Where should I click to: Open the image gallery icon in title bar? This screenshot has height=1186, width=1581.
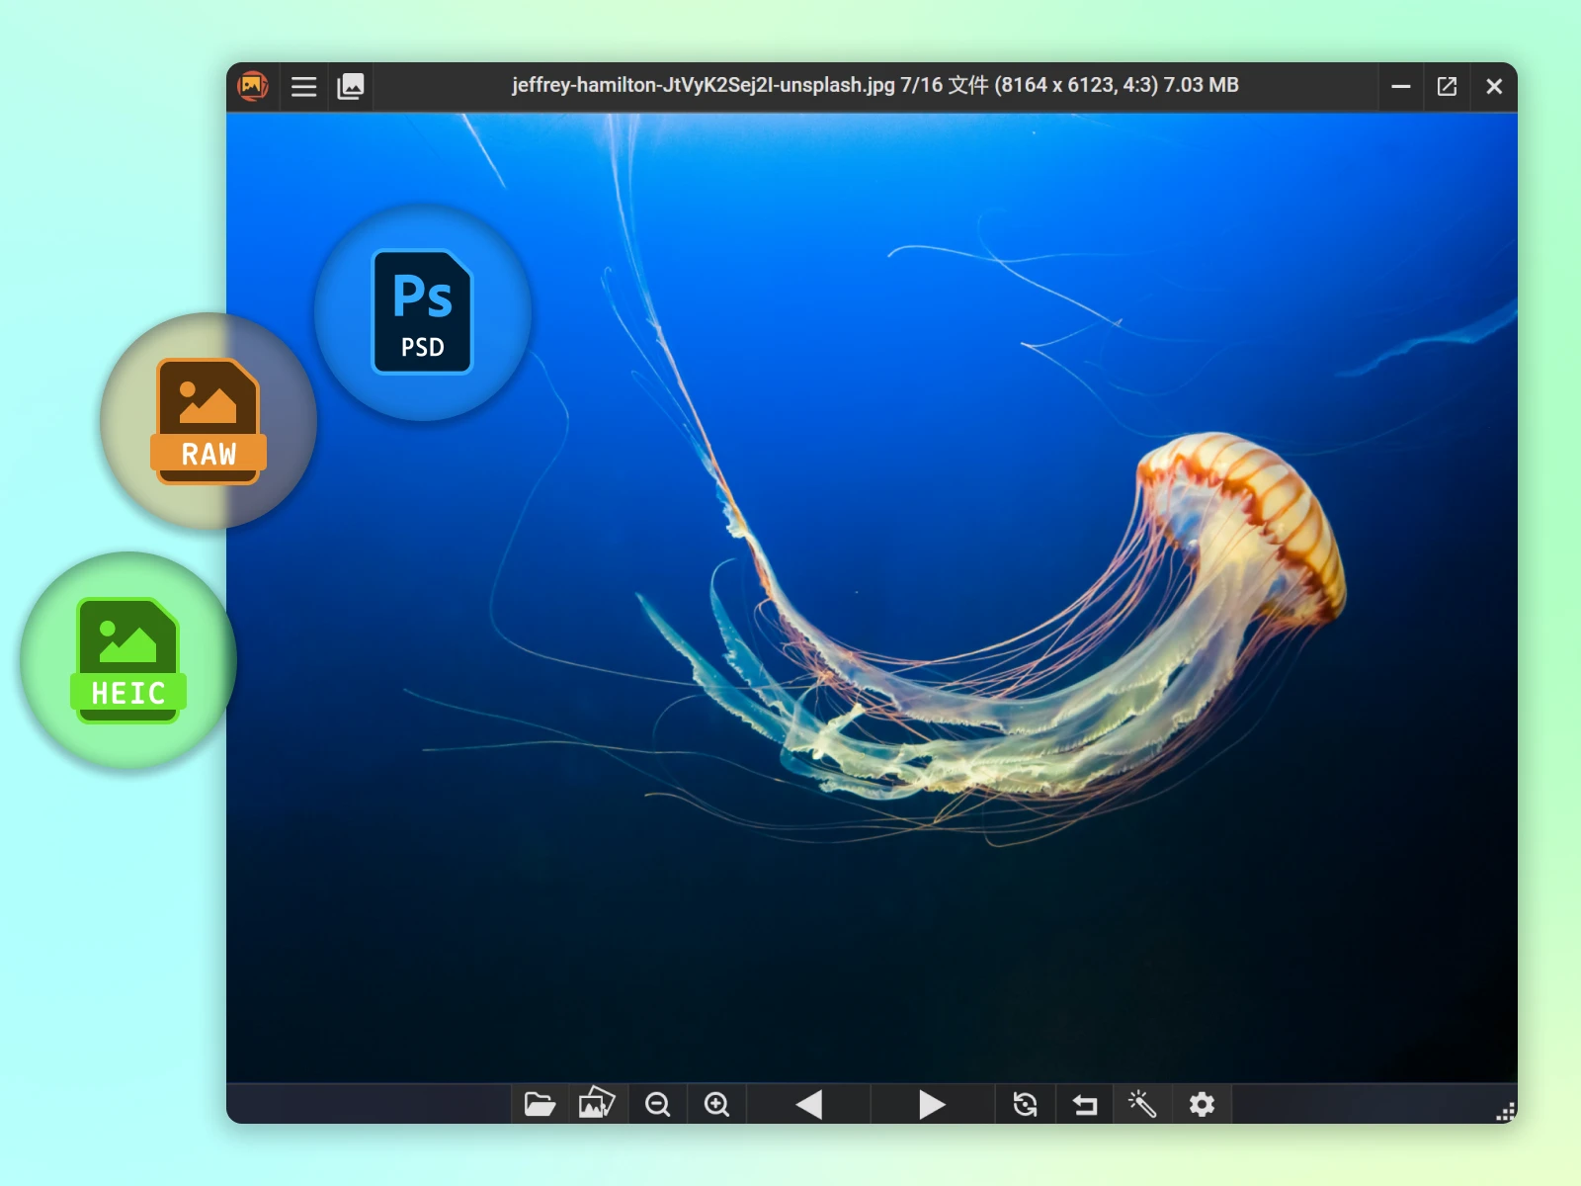pyautogui.click(x=351, y=87)
